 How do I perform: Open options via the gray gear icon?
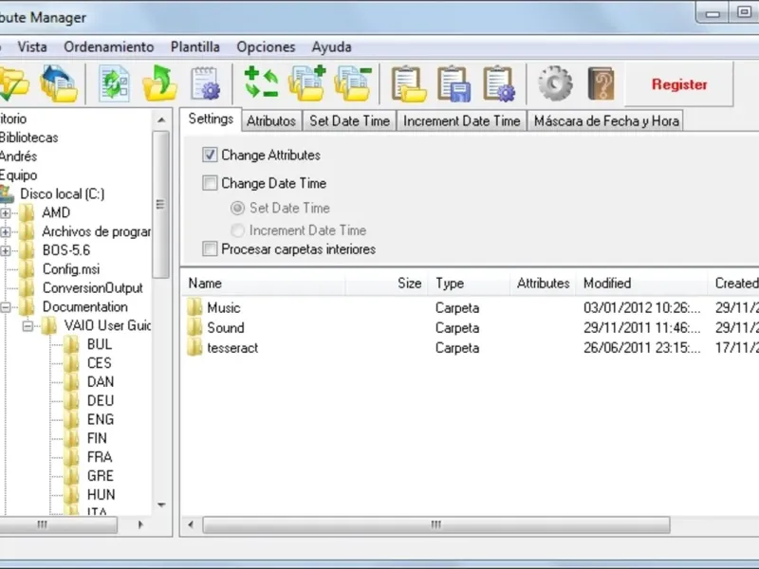tap(555, 83)
